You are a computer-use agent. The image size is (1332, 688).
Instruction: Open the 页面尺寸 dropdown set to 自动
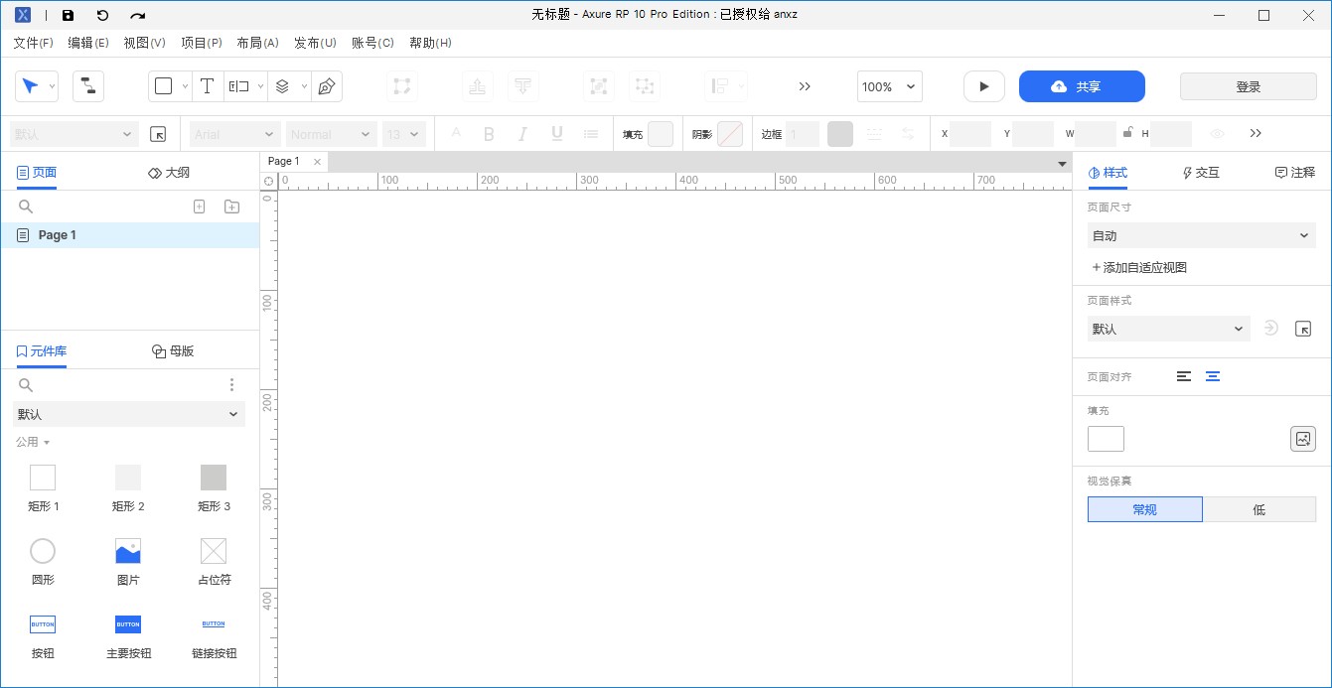(1201, 235)
